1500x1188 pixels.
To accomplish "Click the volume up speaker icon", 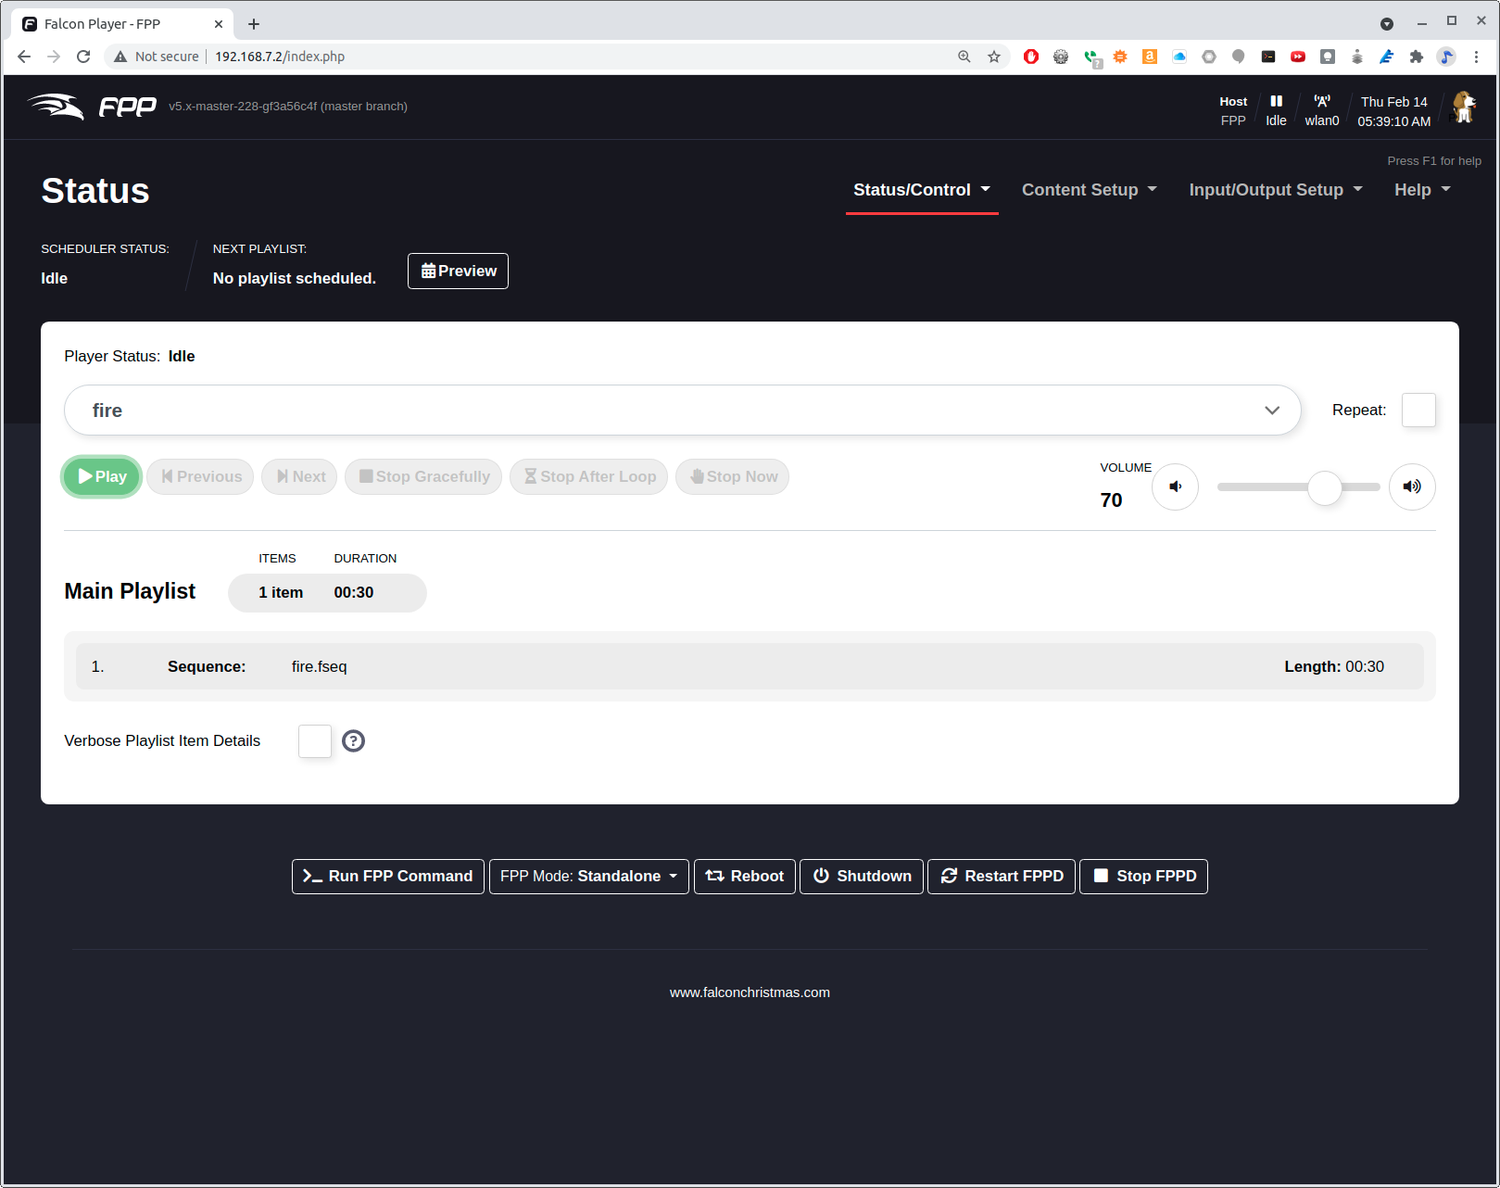I will coord(1411,487).
